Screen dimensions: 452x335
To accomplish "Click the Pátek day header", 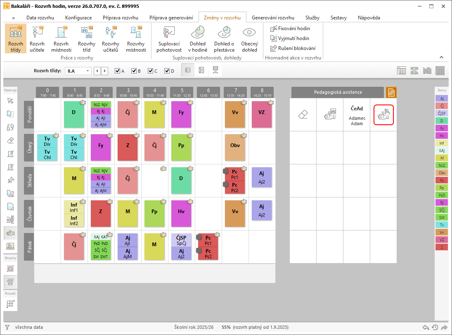I will 29,247.
